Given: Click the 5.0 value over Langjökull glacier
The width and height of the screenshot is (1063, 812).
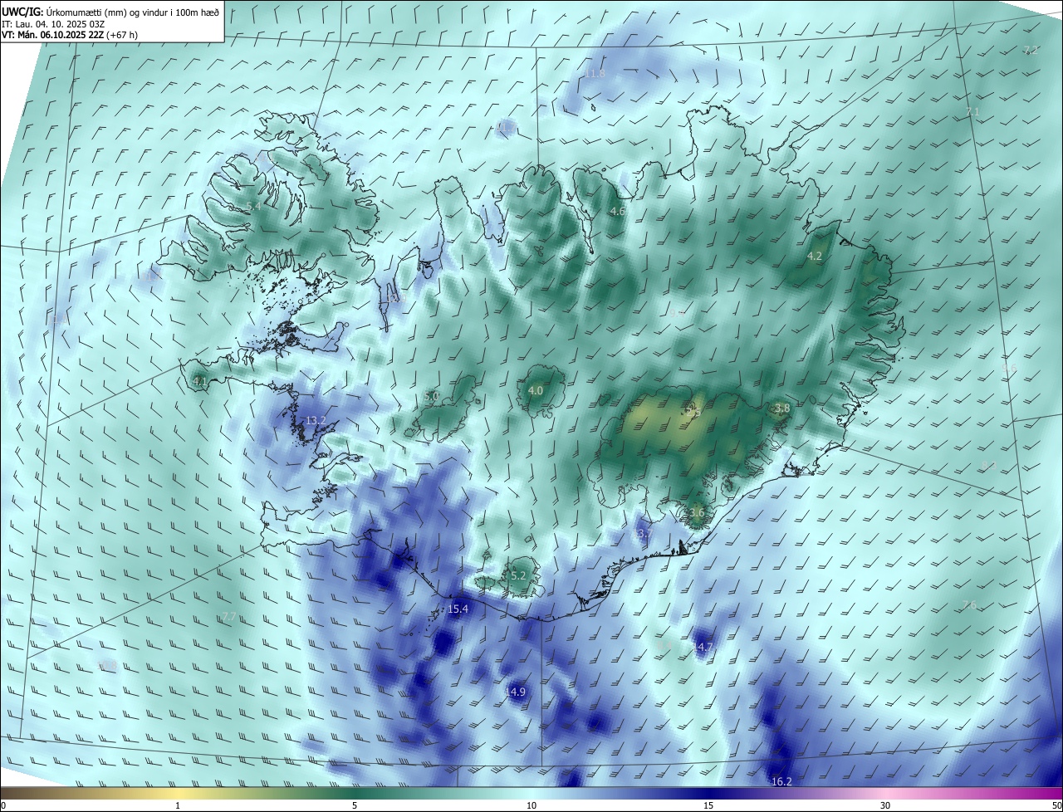Looking at the screenshot, I should [x=432, y=397].
